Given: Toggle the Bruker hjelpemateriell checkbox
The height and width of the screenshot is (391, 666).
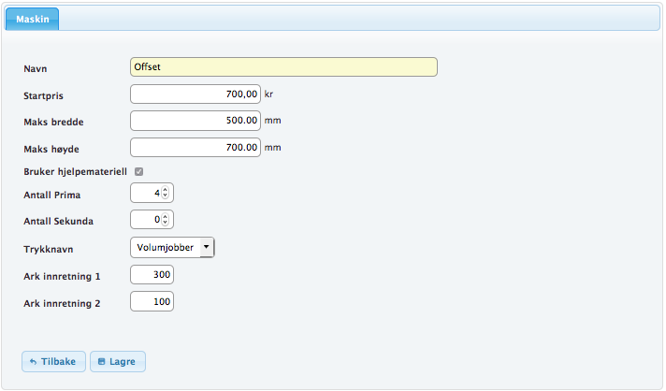Looking at the screenshot, I should 139,171.
